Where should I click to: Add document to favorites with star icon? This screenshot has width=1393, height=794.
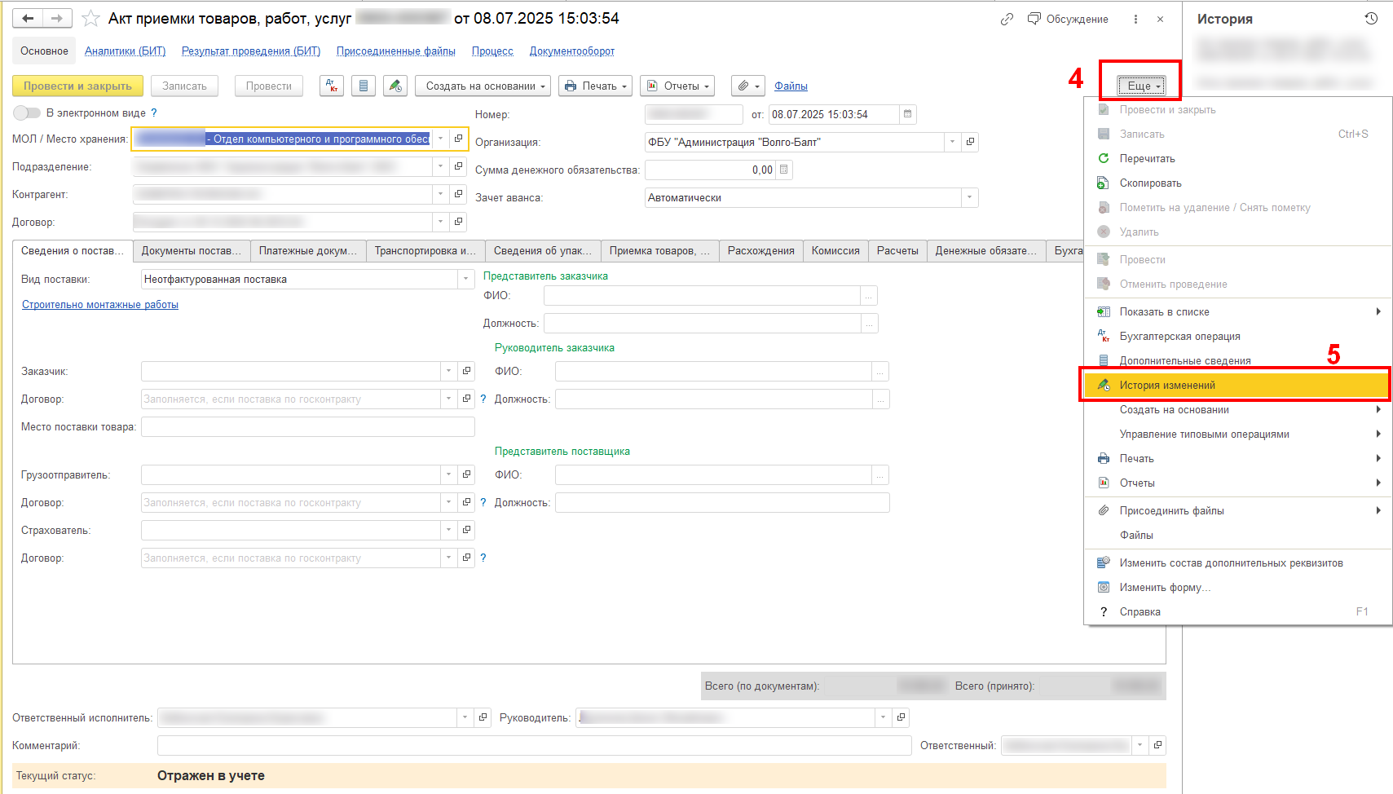tap(91, 19)
